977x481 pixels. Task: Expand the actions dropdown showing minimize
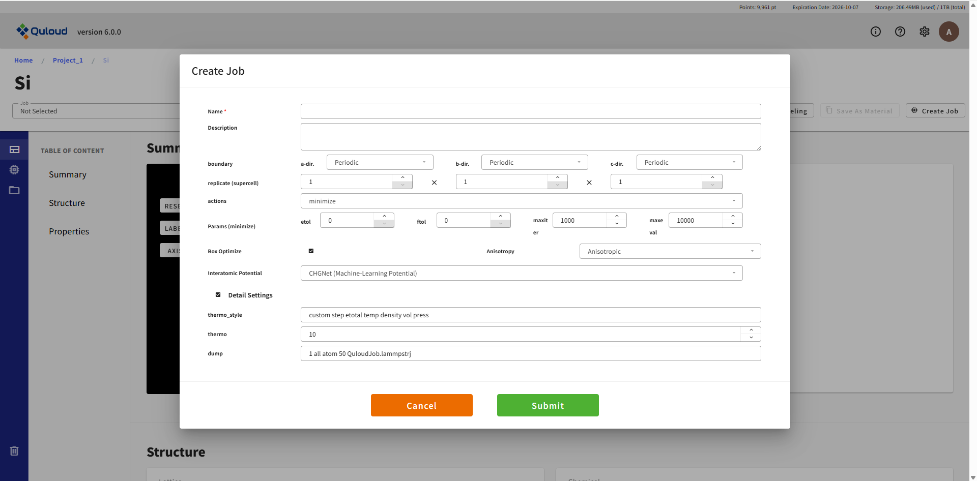coord(521,201)
